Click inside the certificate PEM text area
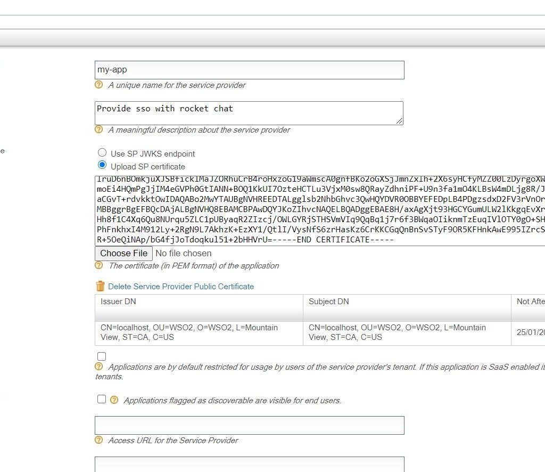The width and height of the screenshot is (545, 472). (319, 211)
